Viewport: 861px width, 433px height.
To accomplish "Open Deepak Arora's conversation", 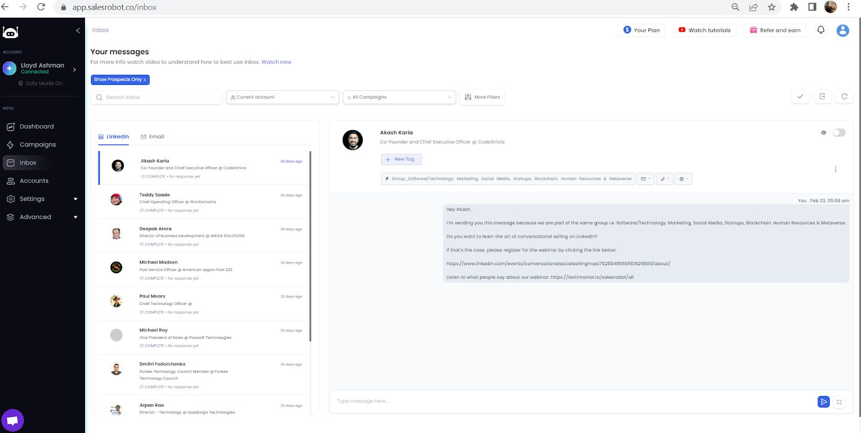I will click(204, 236).
